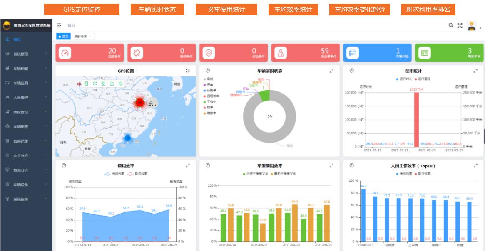This screenshot has height=251, width=485.
Task: Click the shield icon on 点检事件 card
Action: pos(209,53)
